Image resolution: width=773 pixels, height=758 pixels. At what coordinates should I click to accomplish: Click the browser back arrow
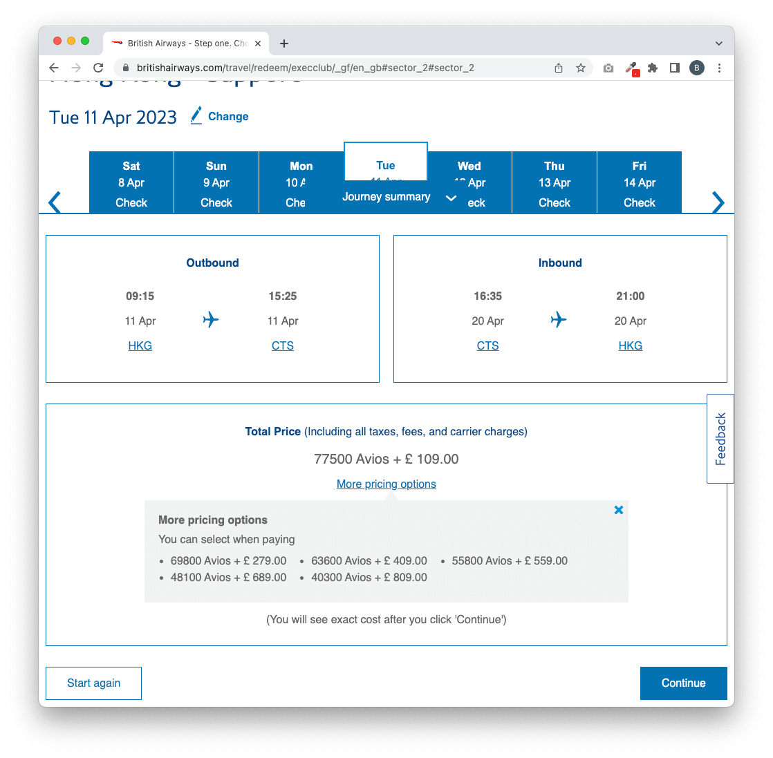[54, 68]
